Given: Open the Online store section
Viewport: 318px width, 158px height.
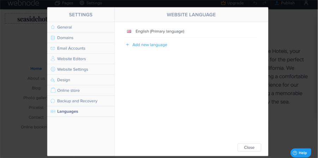Looking at the screenshot, I should click(x=81, y=90).
